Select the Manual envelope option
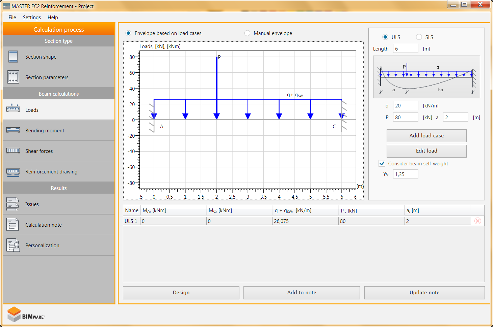The image size is (493, 327). click(248, 33)
